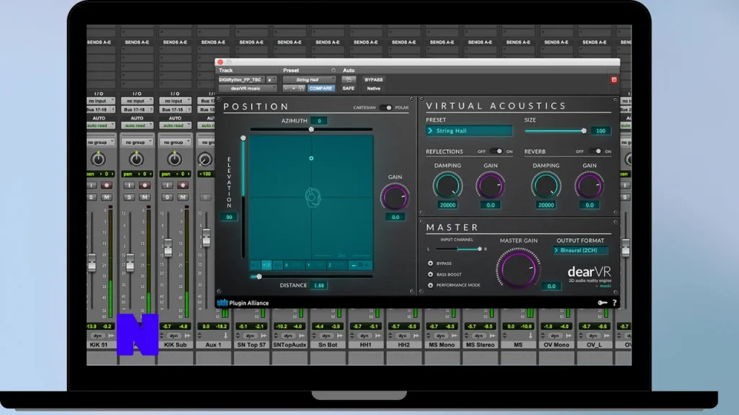
Task: Click the pan knob on KIK 51 track
Action: pyautogui.click(x=98, y=159)
